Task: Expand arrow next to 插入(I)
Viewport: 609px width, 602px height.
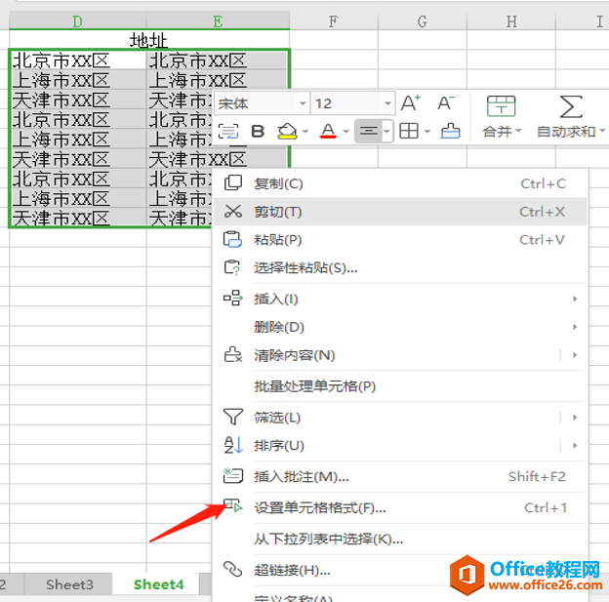Action: 575,299
